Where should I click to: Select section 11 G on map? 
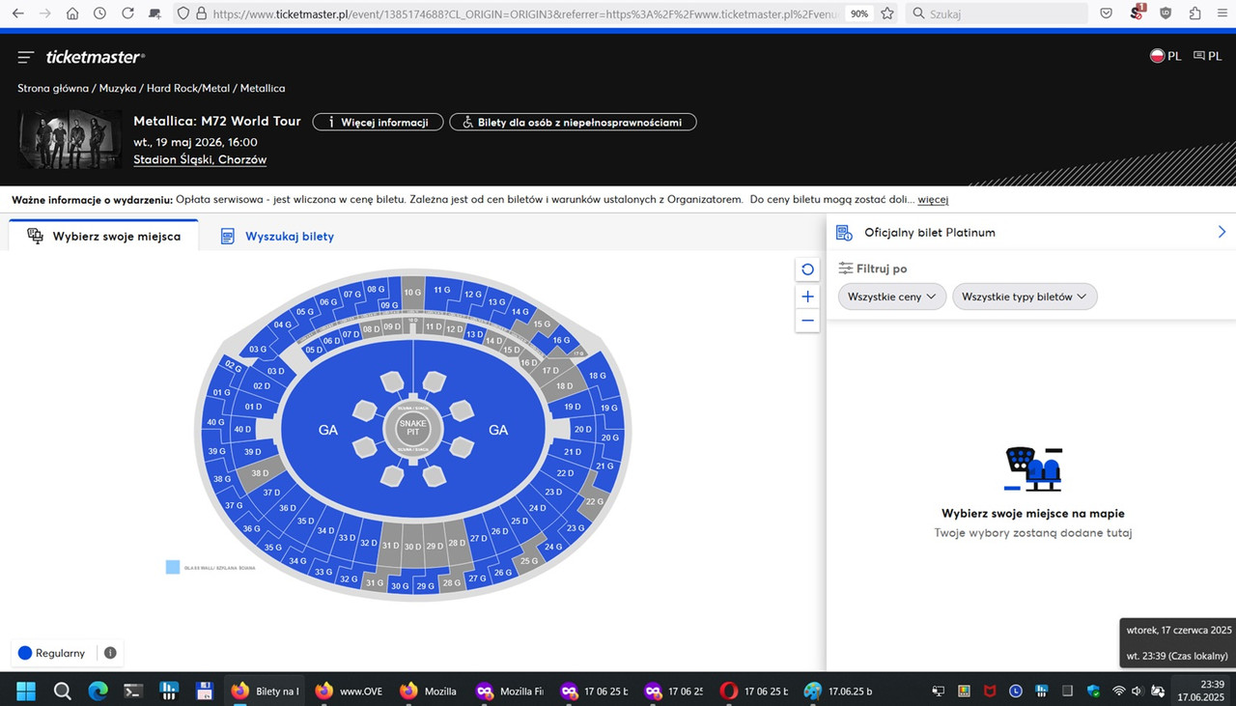pos(441,290)
